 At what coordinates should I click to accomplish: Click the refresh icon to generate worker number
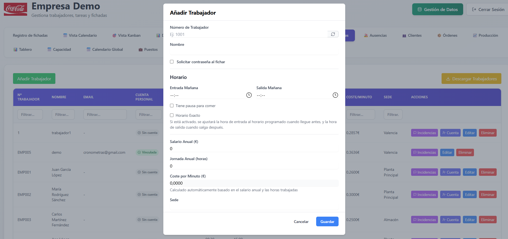[333, 34]
